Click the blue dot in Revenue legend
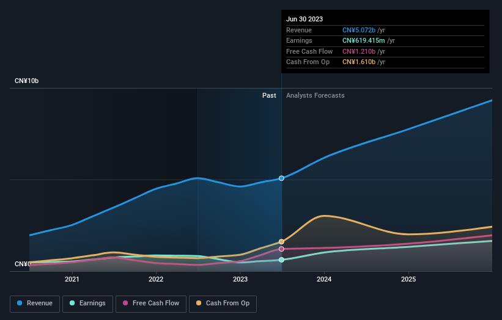This screenshot has width=502, height=320. (20, 303)
